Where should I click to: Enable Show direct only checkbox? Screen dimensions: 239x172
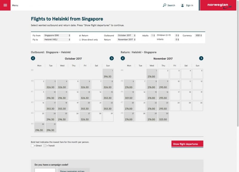[x=80, y=40]
